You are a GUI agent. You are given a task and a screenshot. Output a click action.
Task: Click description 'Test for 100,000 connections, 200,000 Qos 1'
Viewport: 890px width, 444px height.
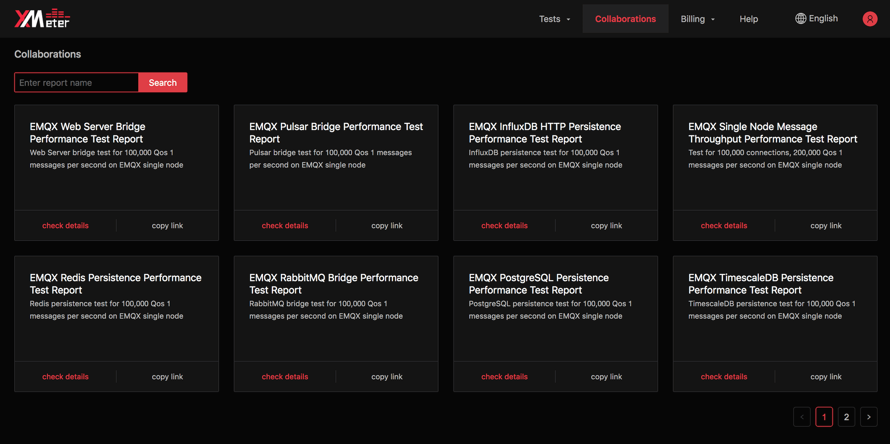pyautogui.click(x=765, y=152)
